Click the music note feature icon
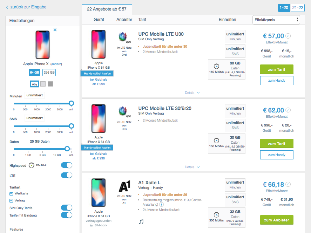Image resolution: width=311 pixels, height=233 pixels. click(141, 221)
